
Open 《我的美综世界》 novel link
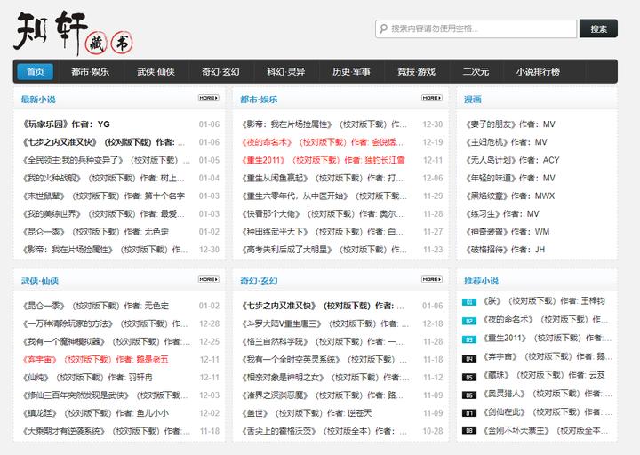[104, 214]
